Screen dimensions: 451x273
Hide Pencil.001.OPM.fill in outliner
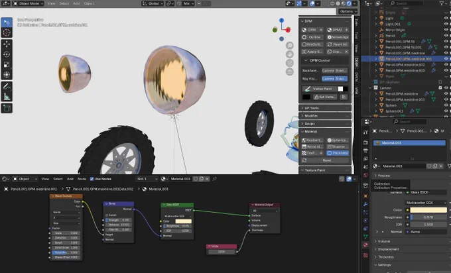(x=446, y=41)
